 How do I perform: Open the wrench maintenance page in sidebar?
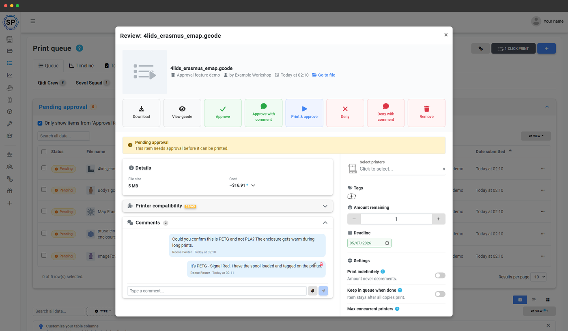coord(10,124)
